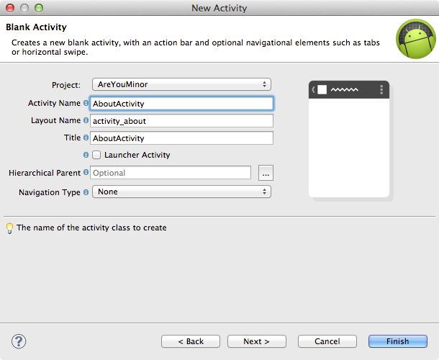Click the info icon beside Activity Name
Image resolution: width=439 pixels, height=360 pixels.
tap(86, 103)
